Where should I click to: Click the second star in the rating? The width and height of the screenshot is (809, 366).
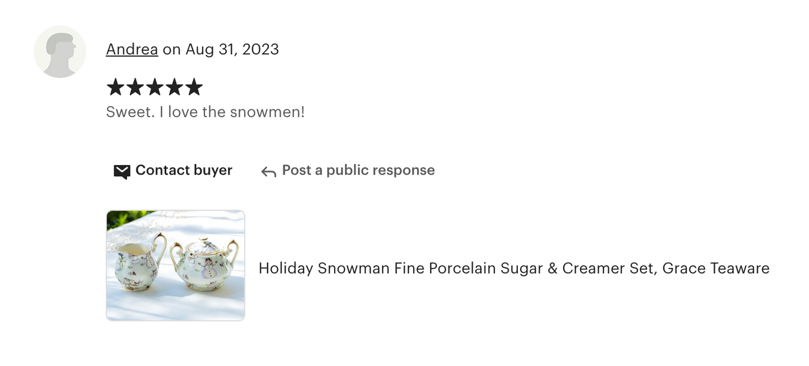pyautogui.click(x=135, y=87)
